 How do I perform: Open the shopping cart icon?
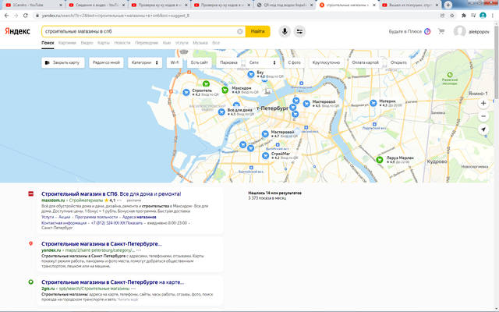441,31
